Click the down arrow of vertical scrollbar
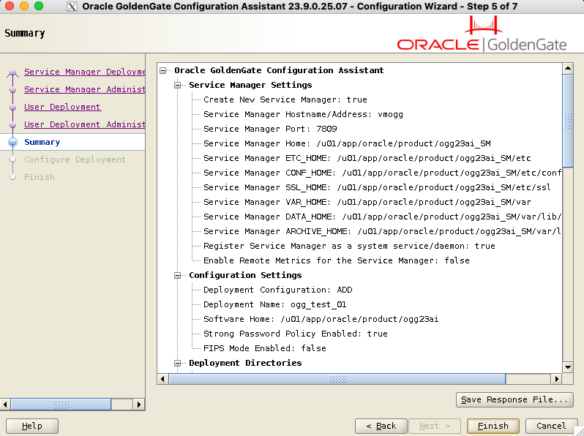The width and height of the screenshot is (584, 436). (x=567, y=367)
